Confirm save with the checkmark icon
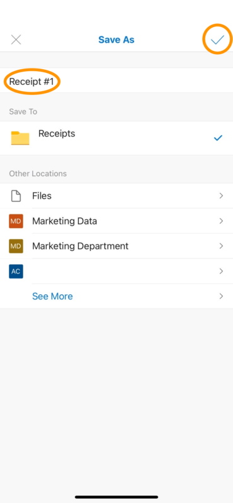Screen dimensions: 233x503 (x=217, y=40)
